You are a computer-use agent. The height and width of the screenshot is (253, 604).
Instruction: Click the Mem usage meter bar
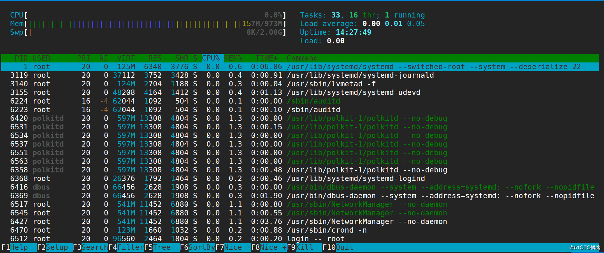click(x=148, y=24)
